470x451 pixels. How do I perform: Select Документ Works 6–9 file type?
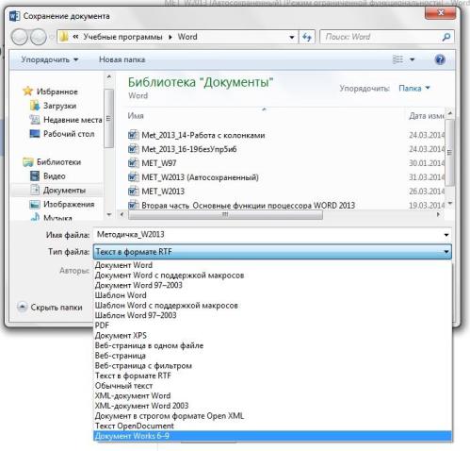(272, 436)
